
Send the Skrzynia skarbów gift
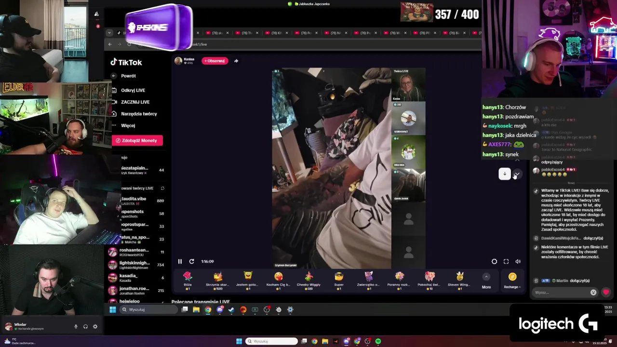click(218, 280)
